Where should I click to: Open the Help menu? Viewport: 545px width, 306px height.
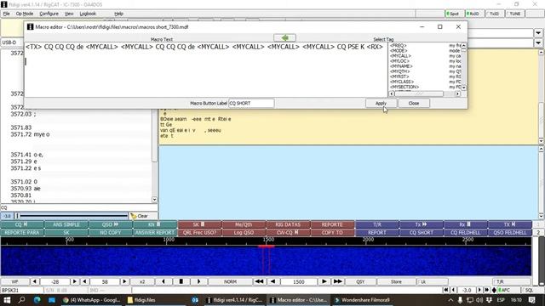[x=119, y=14]
